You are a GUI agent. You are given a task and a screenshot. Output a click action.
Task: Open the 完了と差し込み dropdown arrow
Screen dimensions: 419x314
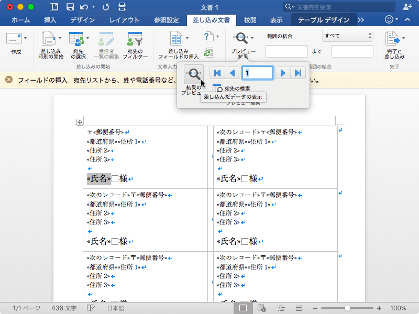pyautogui.click(x=403, y=38)
